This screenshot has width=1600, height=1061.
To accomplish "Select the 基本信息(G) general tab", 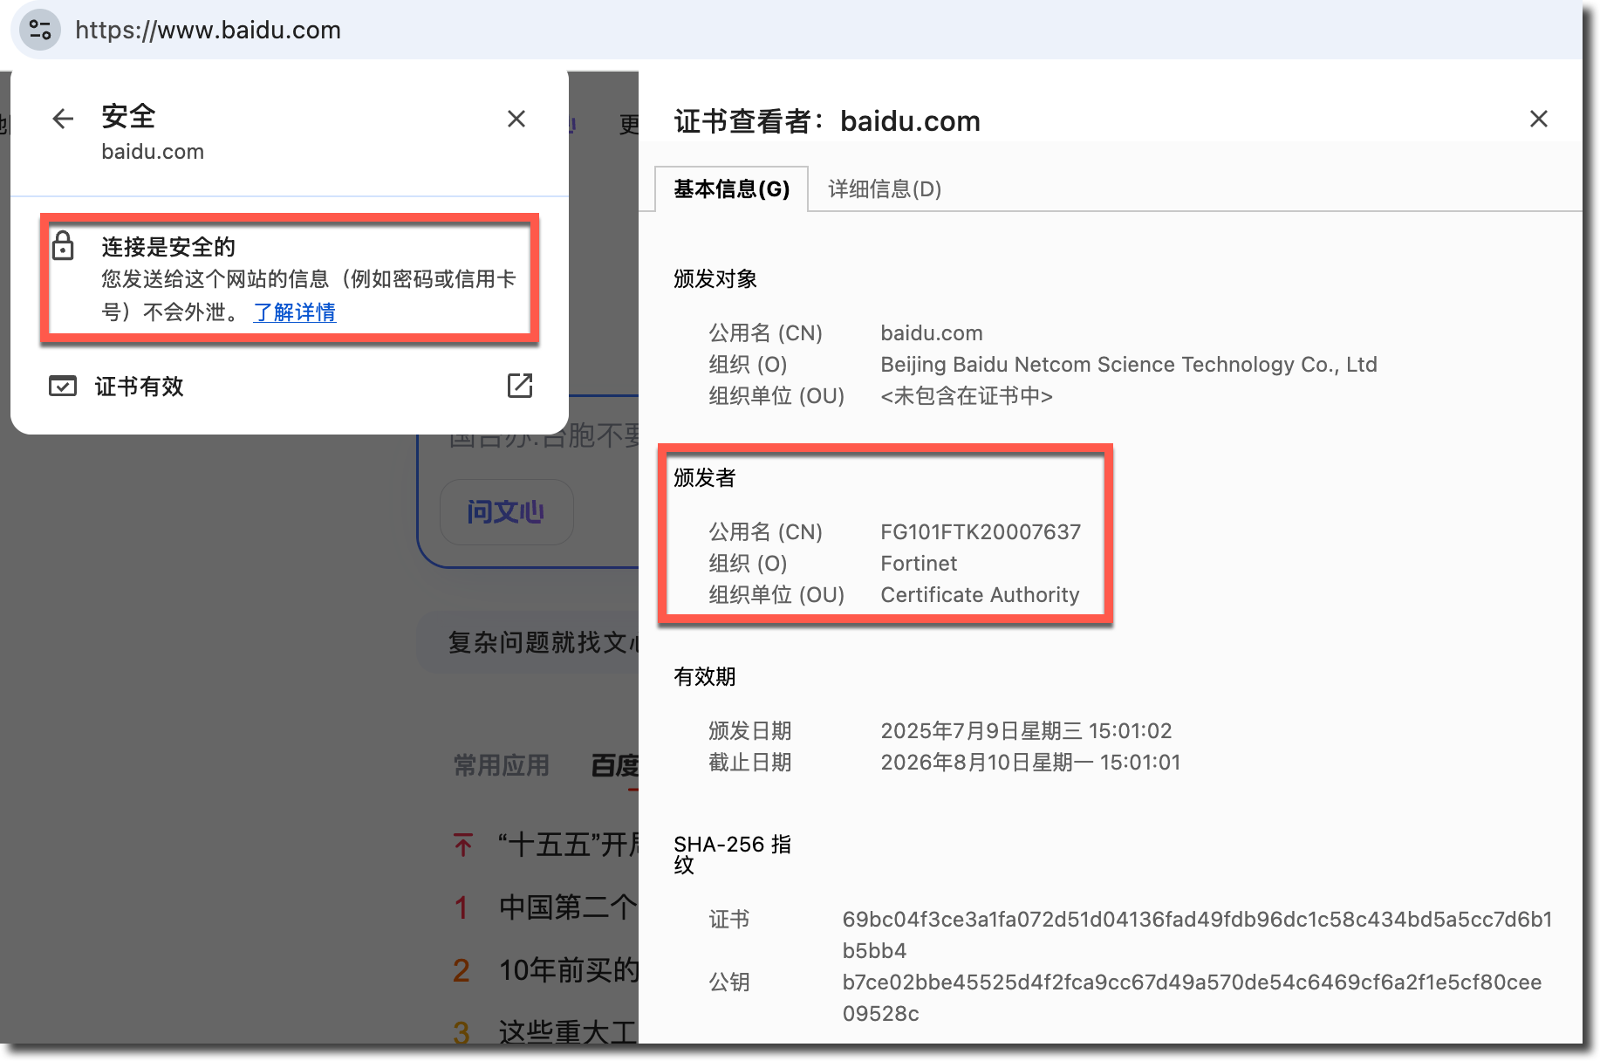I will 731,189.
